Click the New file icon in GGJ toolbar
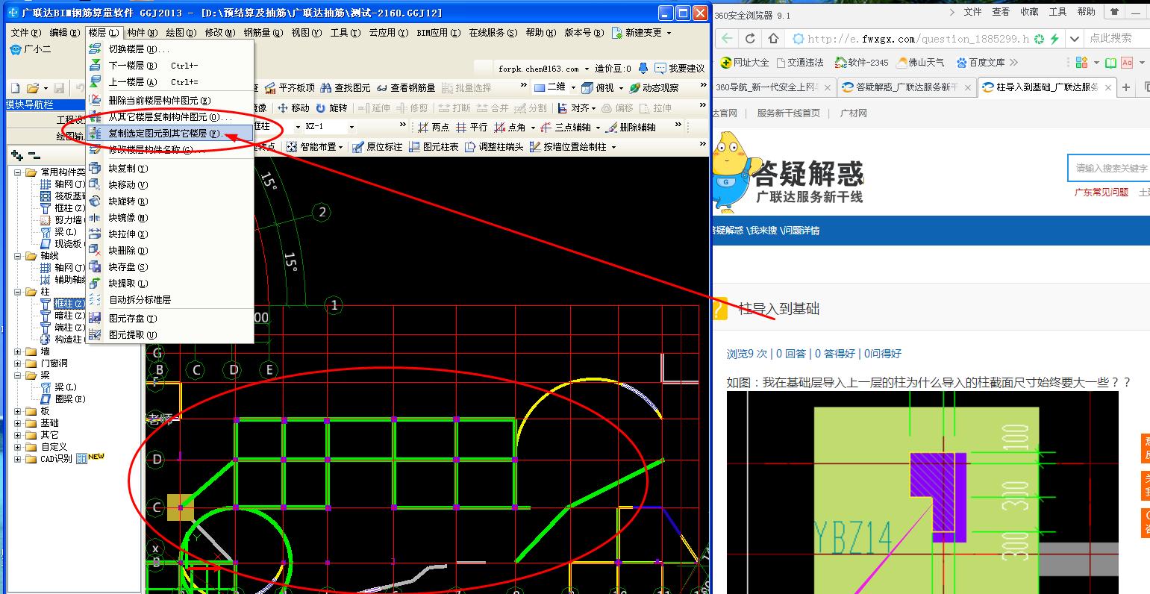This screenshot has height=594, width=1150. [14, 88]
